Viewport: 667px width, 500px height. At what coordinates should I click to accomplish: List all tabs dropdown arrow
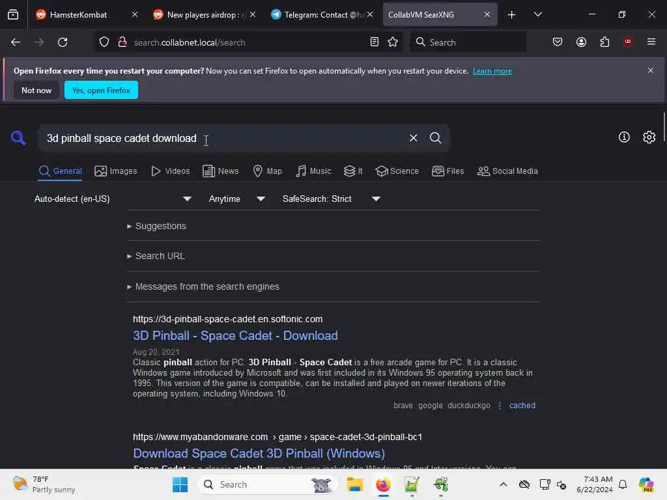pos(537,14)
